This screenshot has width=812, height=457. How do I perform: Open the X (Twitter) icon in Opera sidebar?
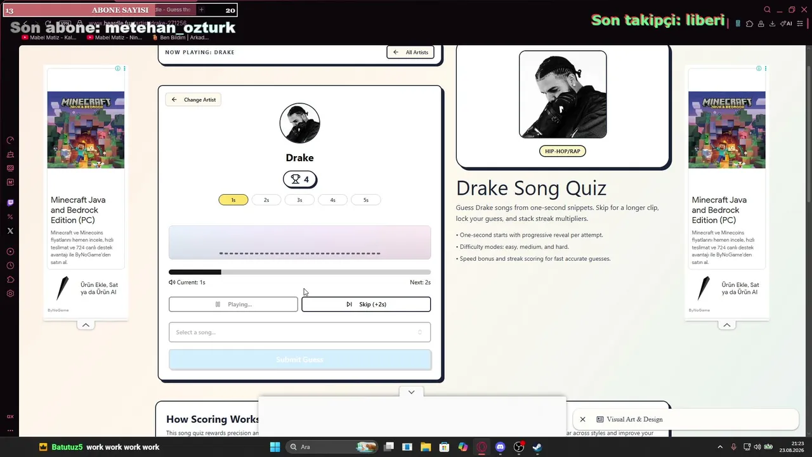(10, 231)
